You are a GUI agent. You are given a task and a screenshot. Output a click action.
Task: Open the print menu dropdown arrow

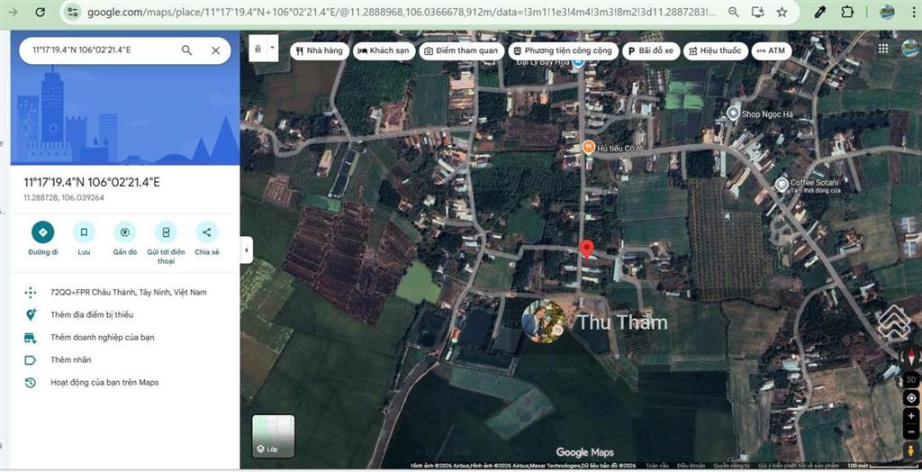click(272, 49)
